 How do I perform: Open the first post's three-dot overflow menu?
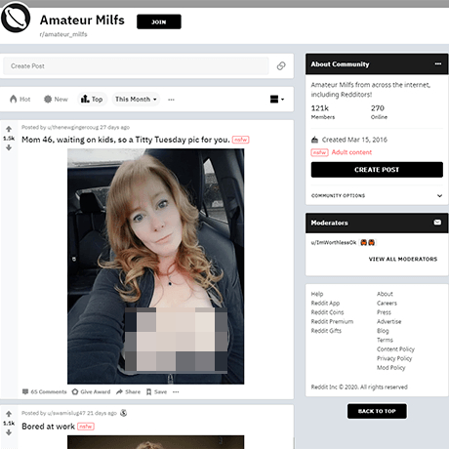click(176, 391)
